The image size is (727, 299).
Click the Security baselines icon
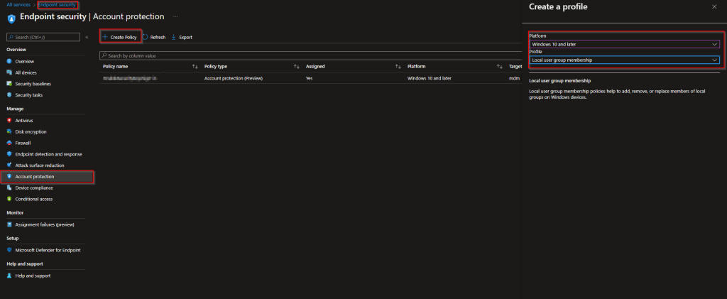pos(9,84)
